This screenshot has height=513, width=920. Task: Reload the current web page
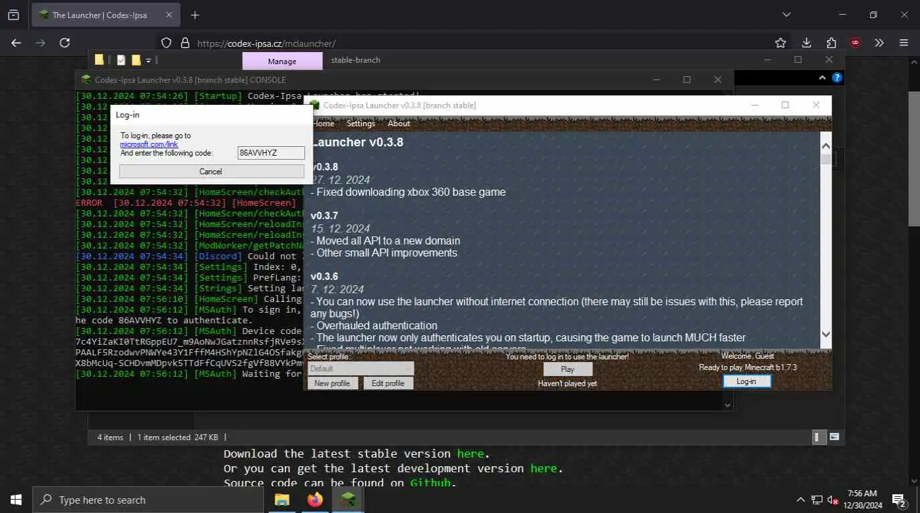pyautogui.click(x=64, y=43)
